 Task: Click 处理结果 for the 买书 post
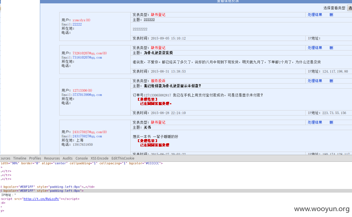(315, 122)
